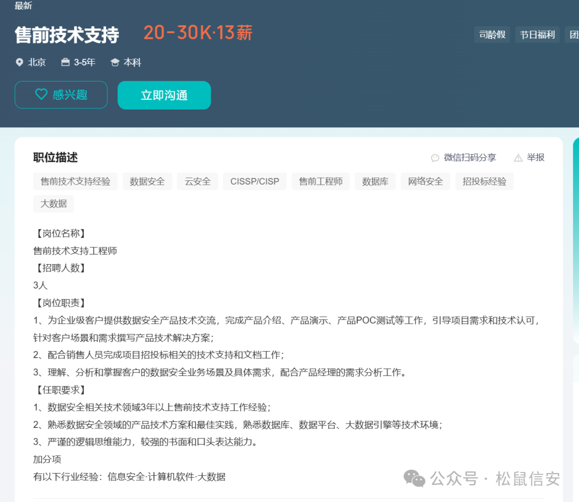Select the 数据安全 skill tag
Screen dimensions: 579x502
[x=147, y=181]
